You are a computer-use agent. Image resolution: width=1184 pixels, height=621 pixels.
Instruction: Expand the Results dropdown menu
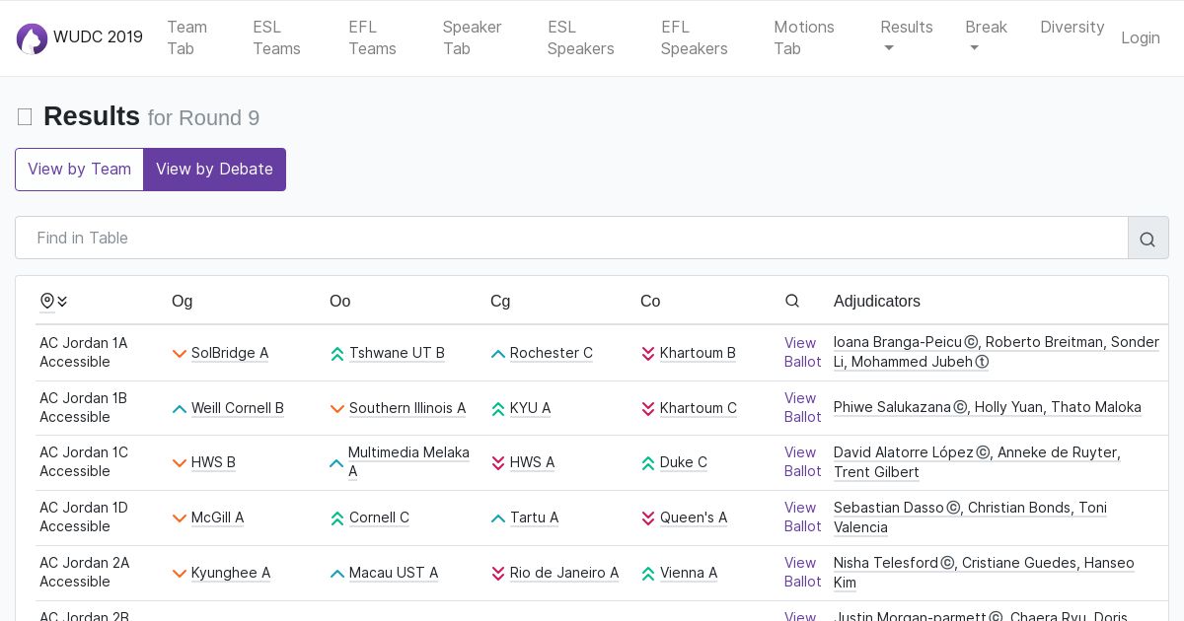pos(906,37)
